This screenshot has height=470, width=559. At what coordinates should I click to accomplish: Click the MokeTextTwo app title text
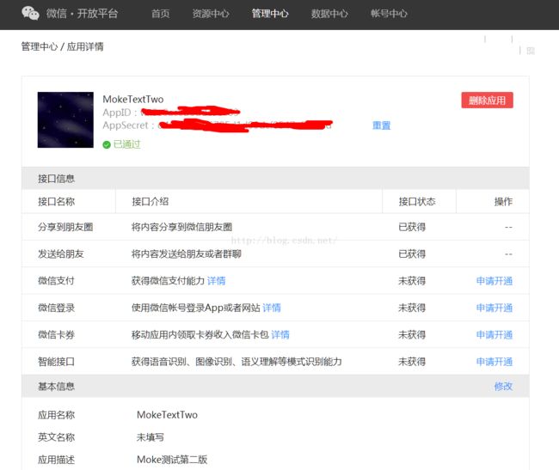coord(133,100)
